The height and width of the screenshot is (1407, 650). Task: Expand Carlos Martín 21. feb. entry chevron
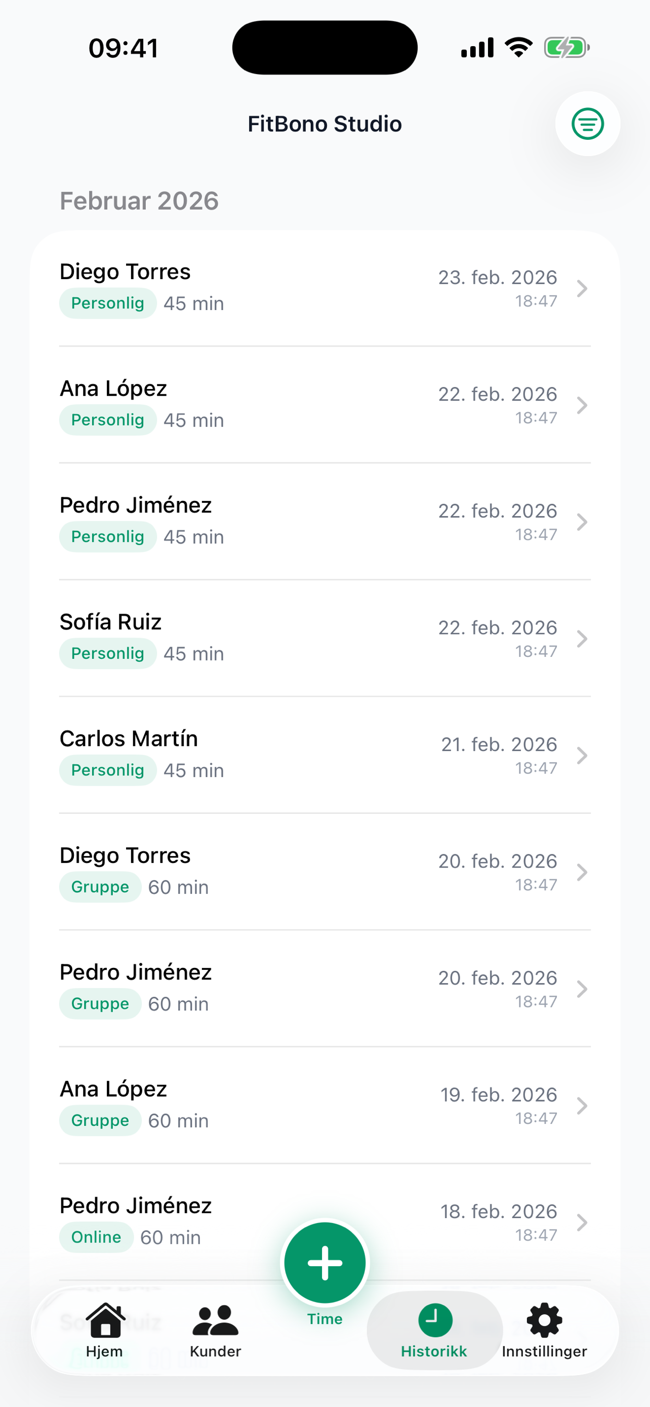582,755
